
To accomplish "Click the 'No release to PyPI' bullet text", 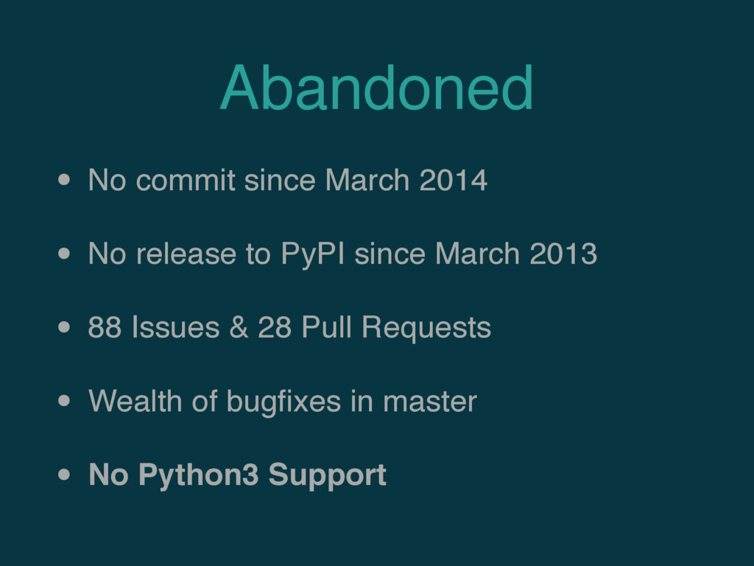I will click(342, 254).
